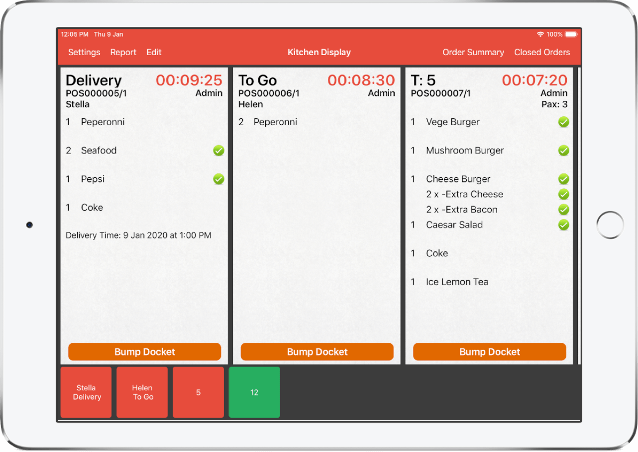Tap the checkmark next to Vege Burger

coord(563,122)
